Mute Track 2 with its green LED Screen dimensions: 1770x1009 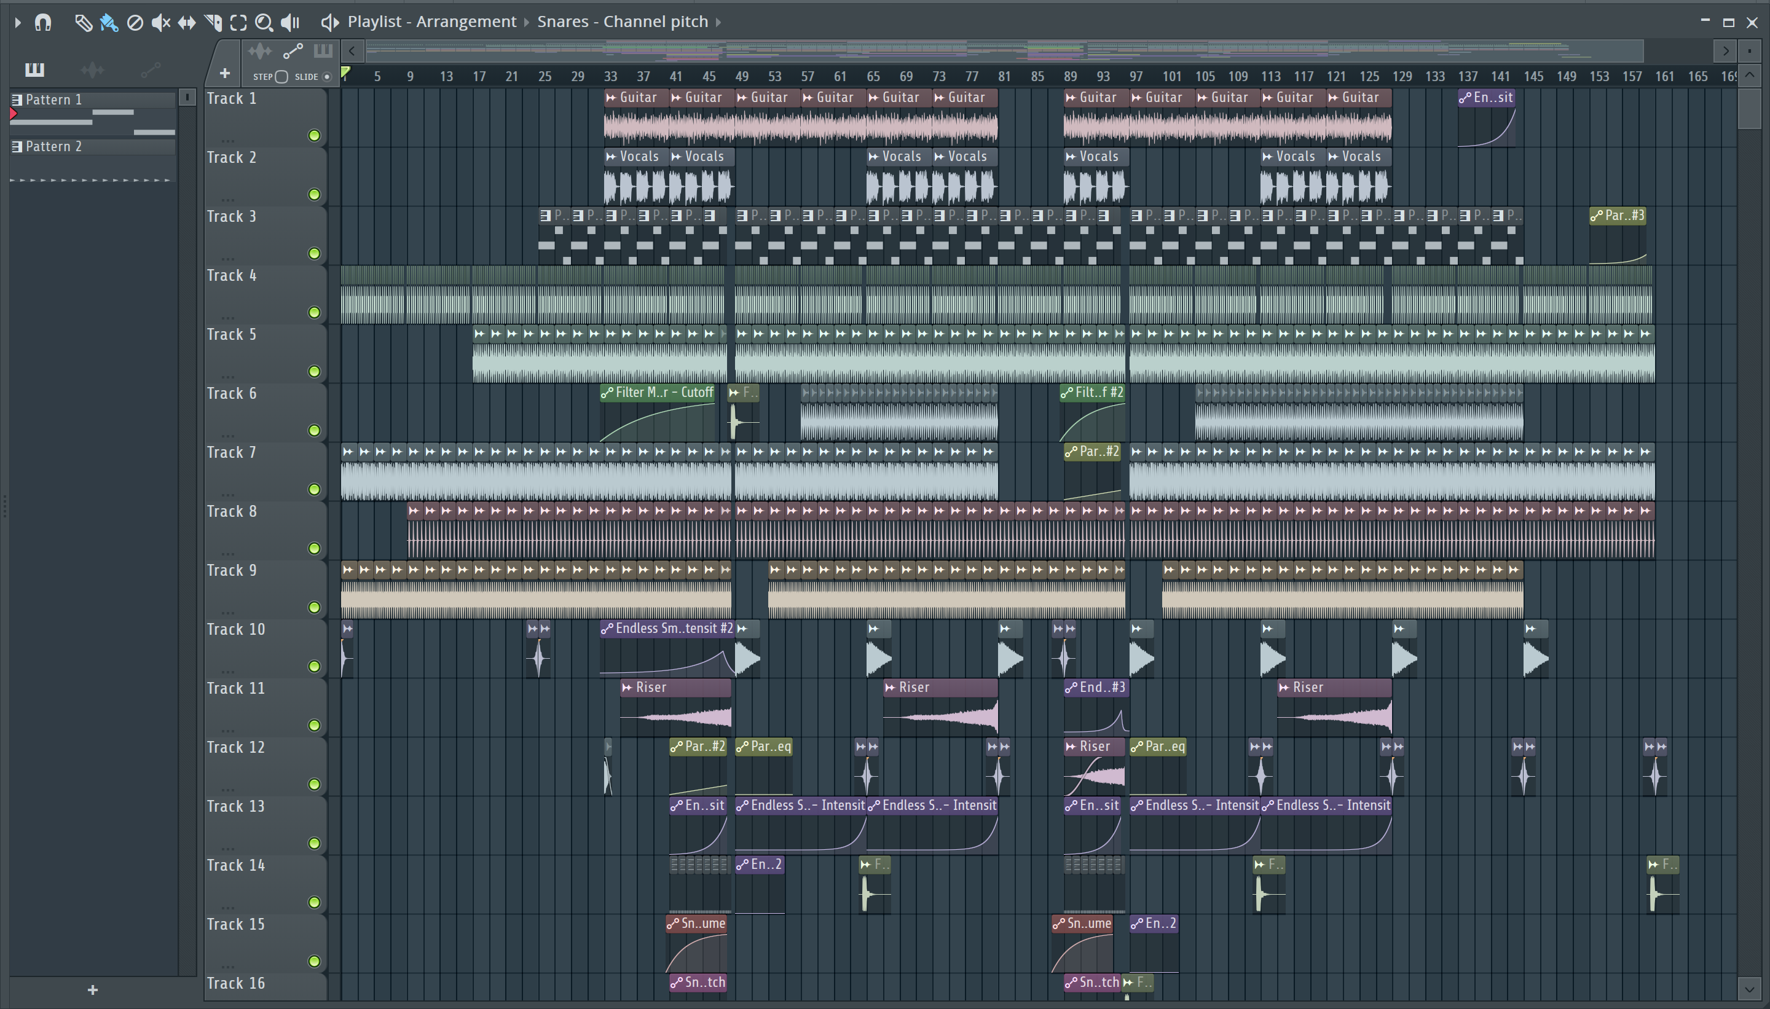314,195
